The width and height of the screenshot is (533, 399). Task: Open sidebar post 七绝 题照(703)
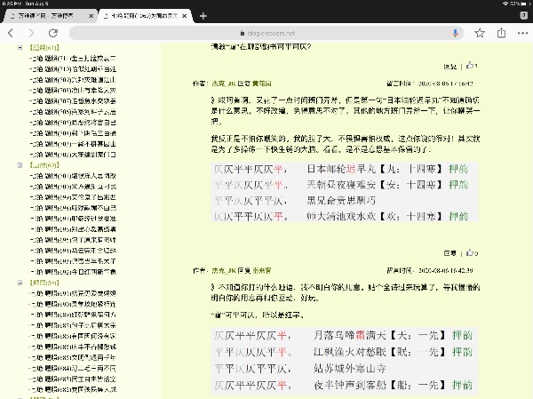click(73, 144)
